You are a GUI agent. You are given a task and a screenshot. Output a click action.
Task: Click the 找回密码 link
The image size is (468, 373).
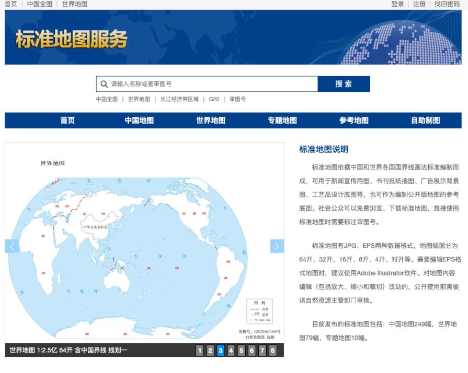[447, 4]
